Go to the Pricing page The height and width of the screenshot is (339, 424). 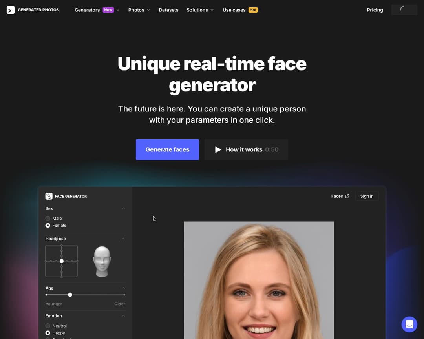click(x=375, y=10)
